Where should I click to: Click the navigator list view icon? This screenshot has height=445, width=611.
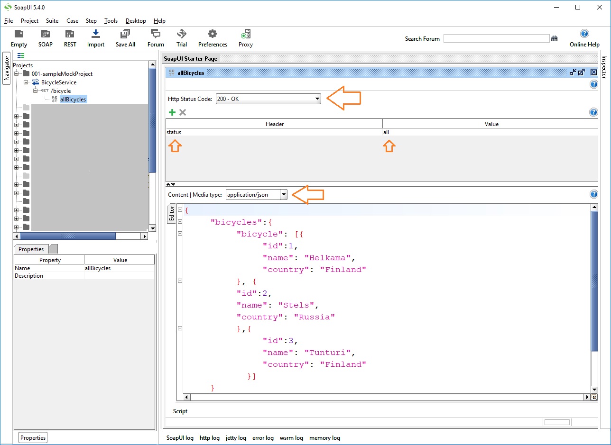point(21,56)
